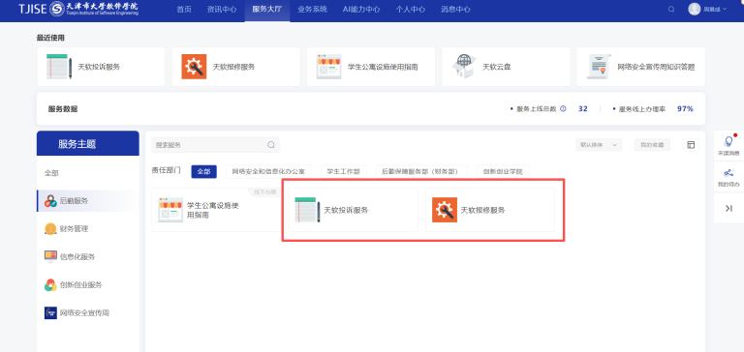744x352 pixels.
Task: Click the header search magnifier icon
Action: point(671,9)
